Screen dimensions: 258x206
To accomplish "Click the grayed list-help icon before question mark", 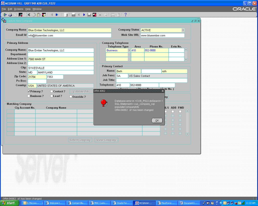I will [x=118, y=15].
